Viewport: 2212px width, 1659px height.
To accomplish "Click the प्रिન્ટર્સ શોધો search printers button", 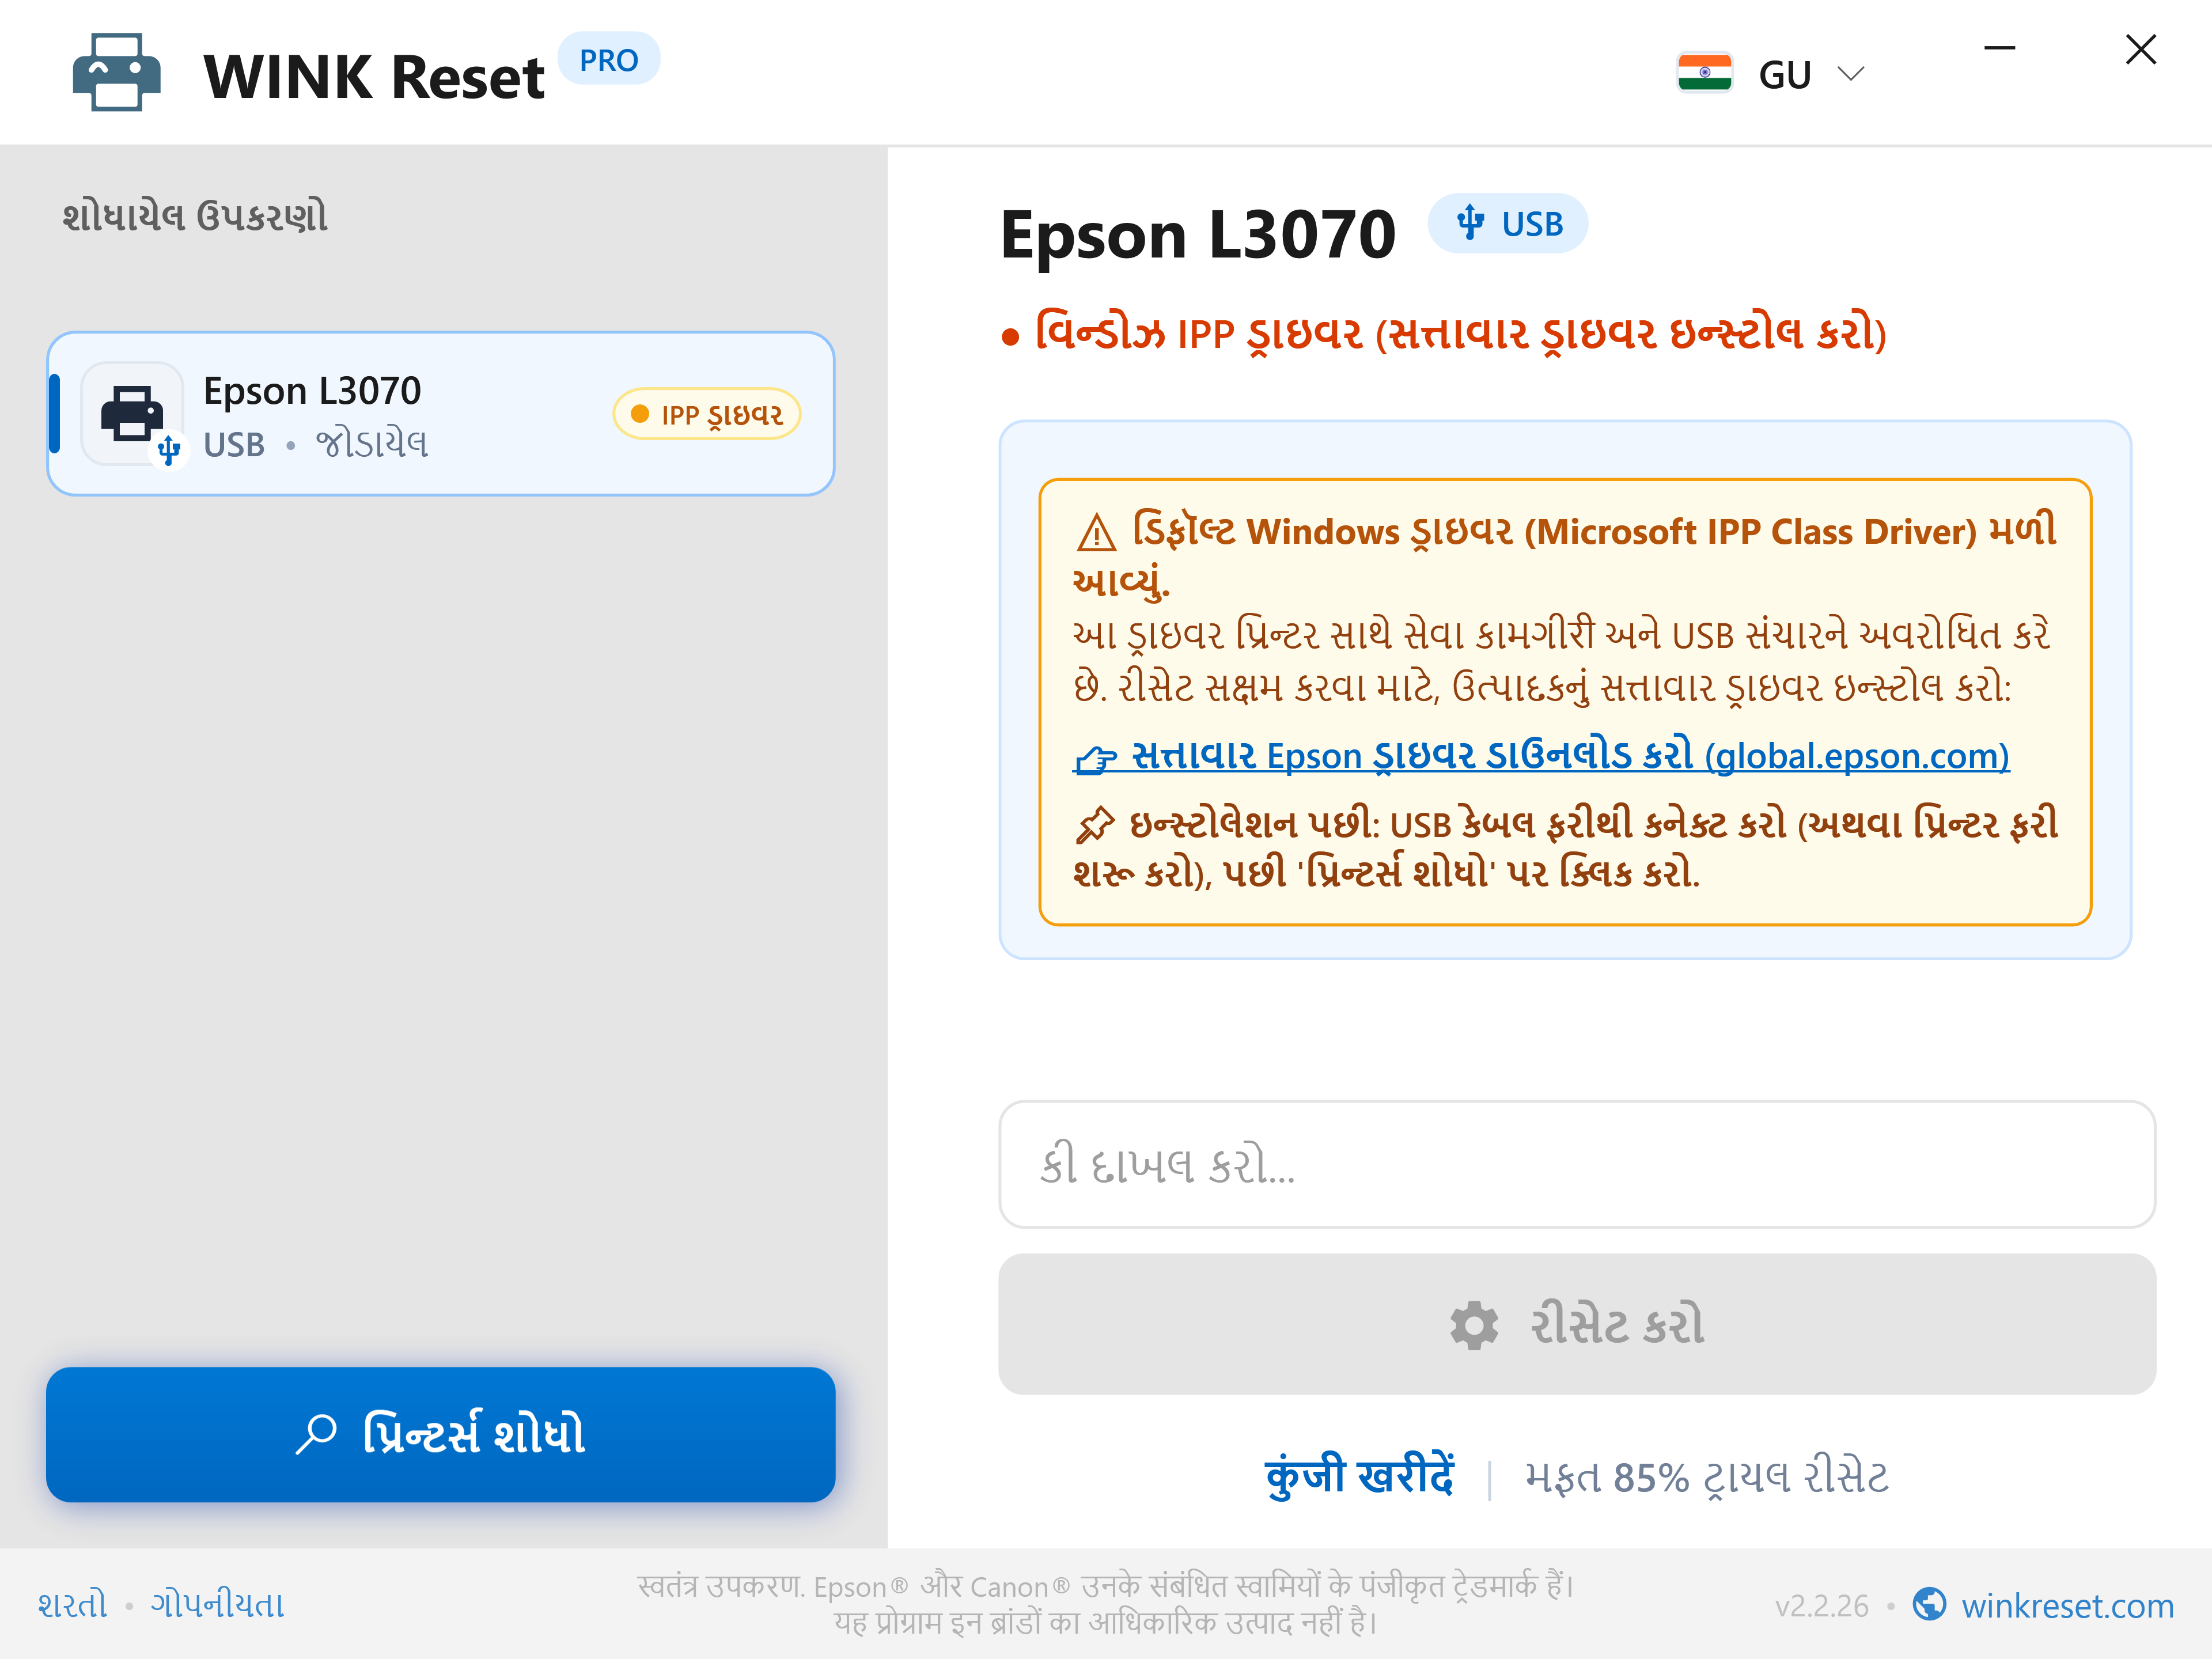I will coord(440,1434).
